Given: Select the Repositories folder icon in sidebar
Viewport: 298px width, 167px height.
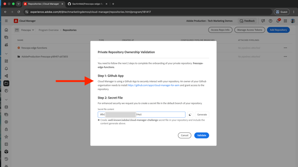Looking at the screenshot, I should tap(6, 83).
